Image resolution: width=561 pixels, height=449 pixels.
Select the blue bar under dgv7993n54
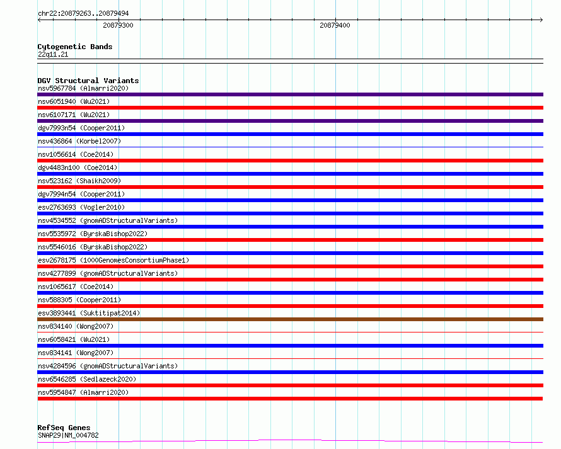[x=290, y=134]
